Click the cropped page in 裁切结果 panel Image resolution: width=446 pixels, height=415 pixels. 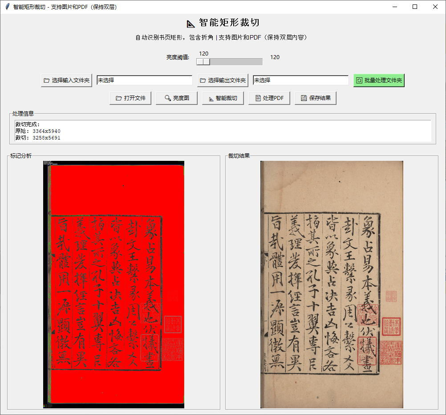coord(331,284)
